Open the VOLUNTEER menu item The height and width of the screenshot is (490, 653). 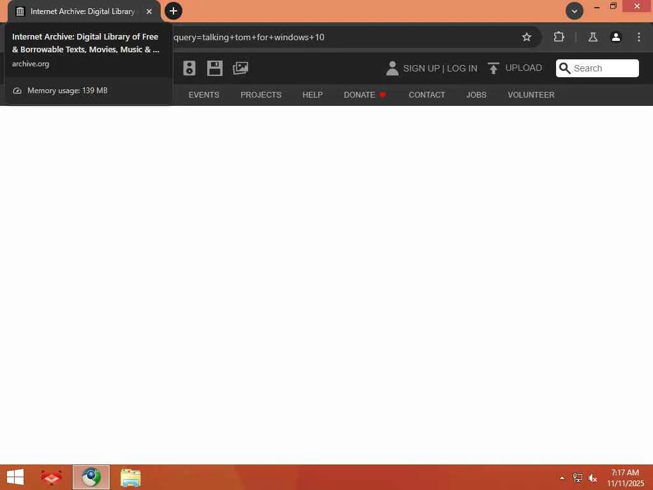point(531,95)
